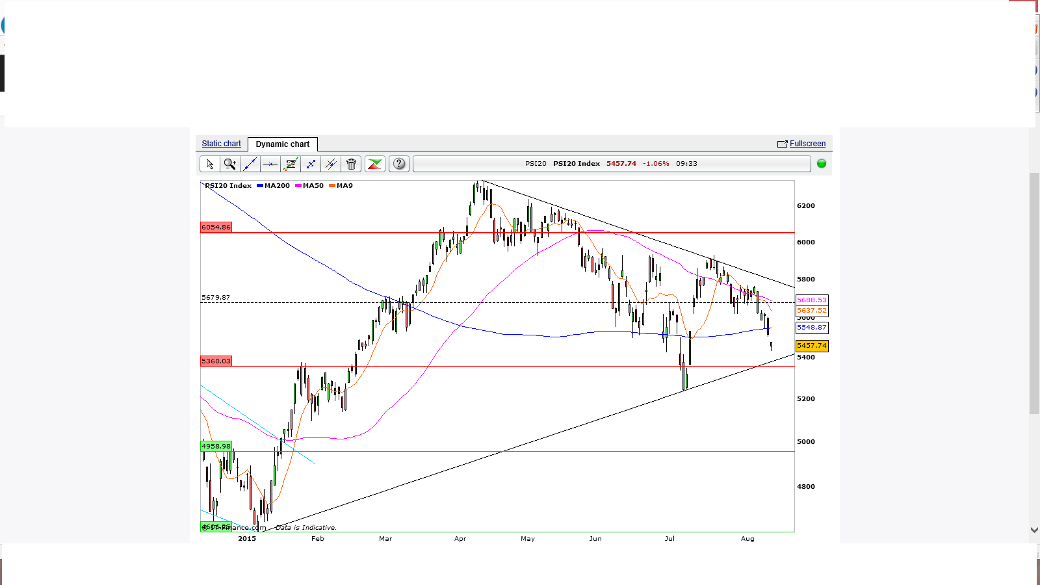Click the 4800 price axis label
Viewport: 1040px width, 585px height.
[x=806, y=487]
